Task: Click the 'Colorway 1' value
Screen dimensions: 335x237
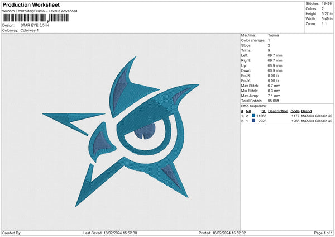Action: tap(30, 30)
